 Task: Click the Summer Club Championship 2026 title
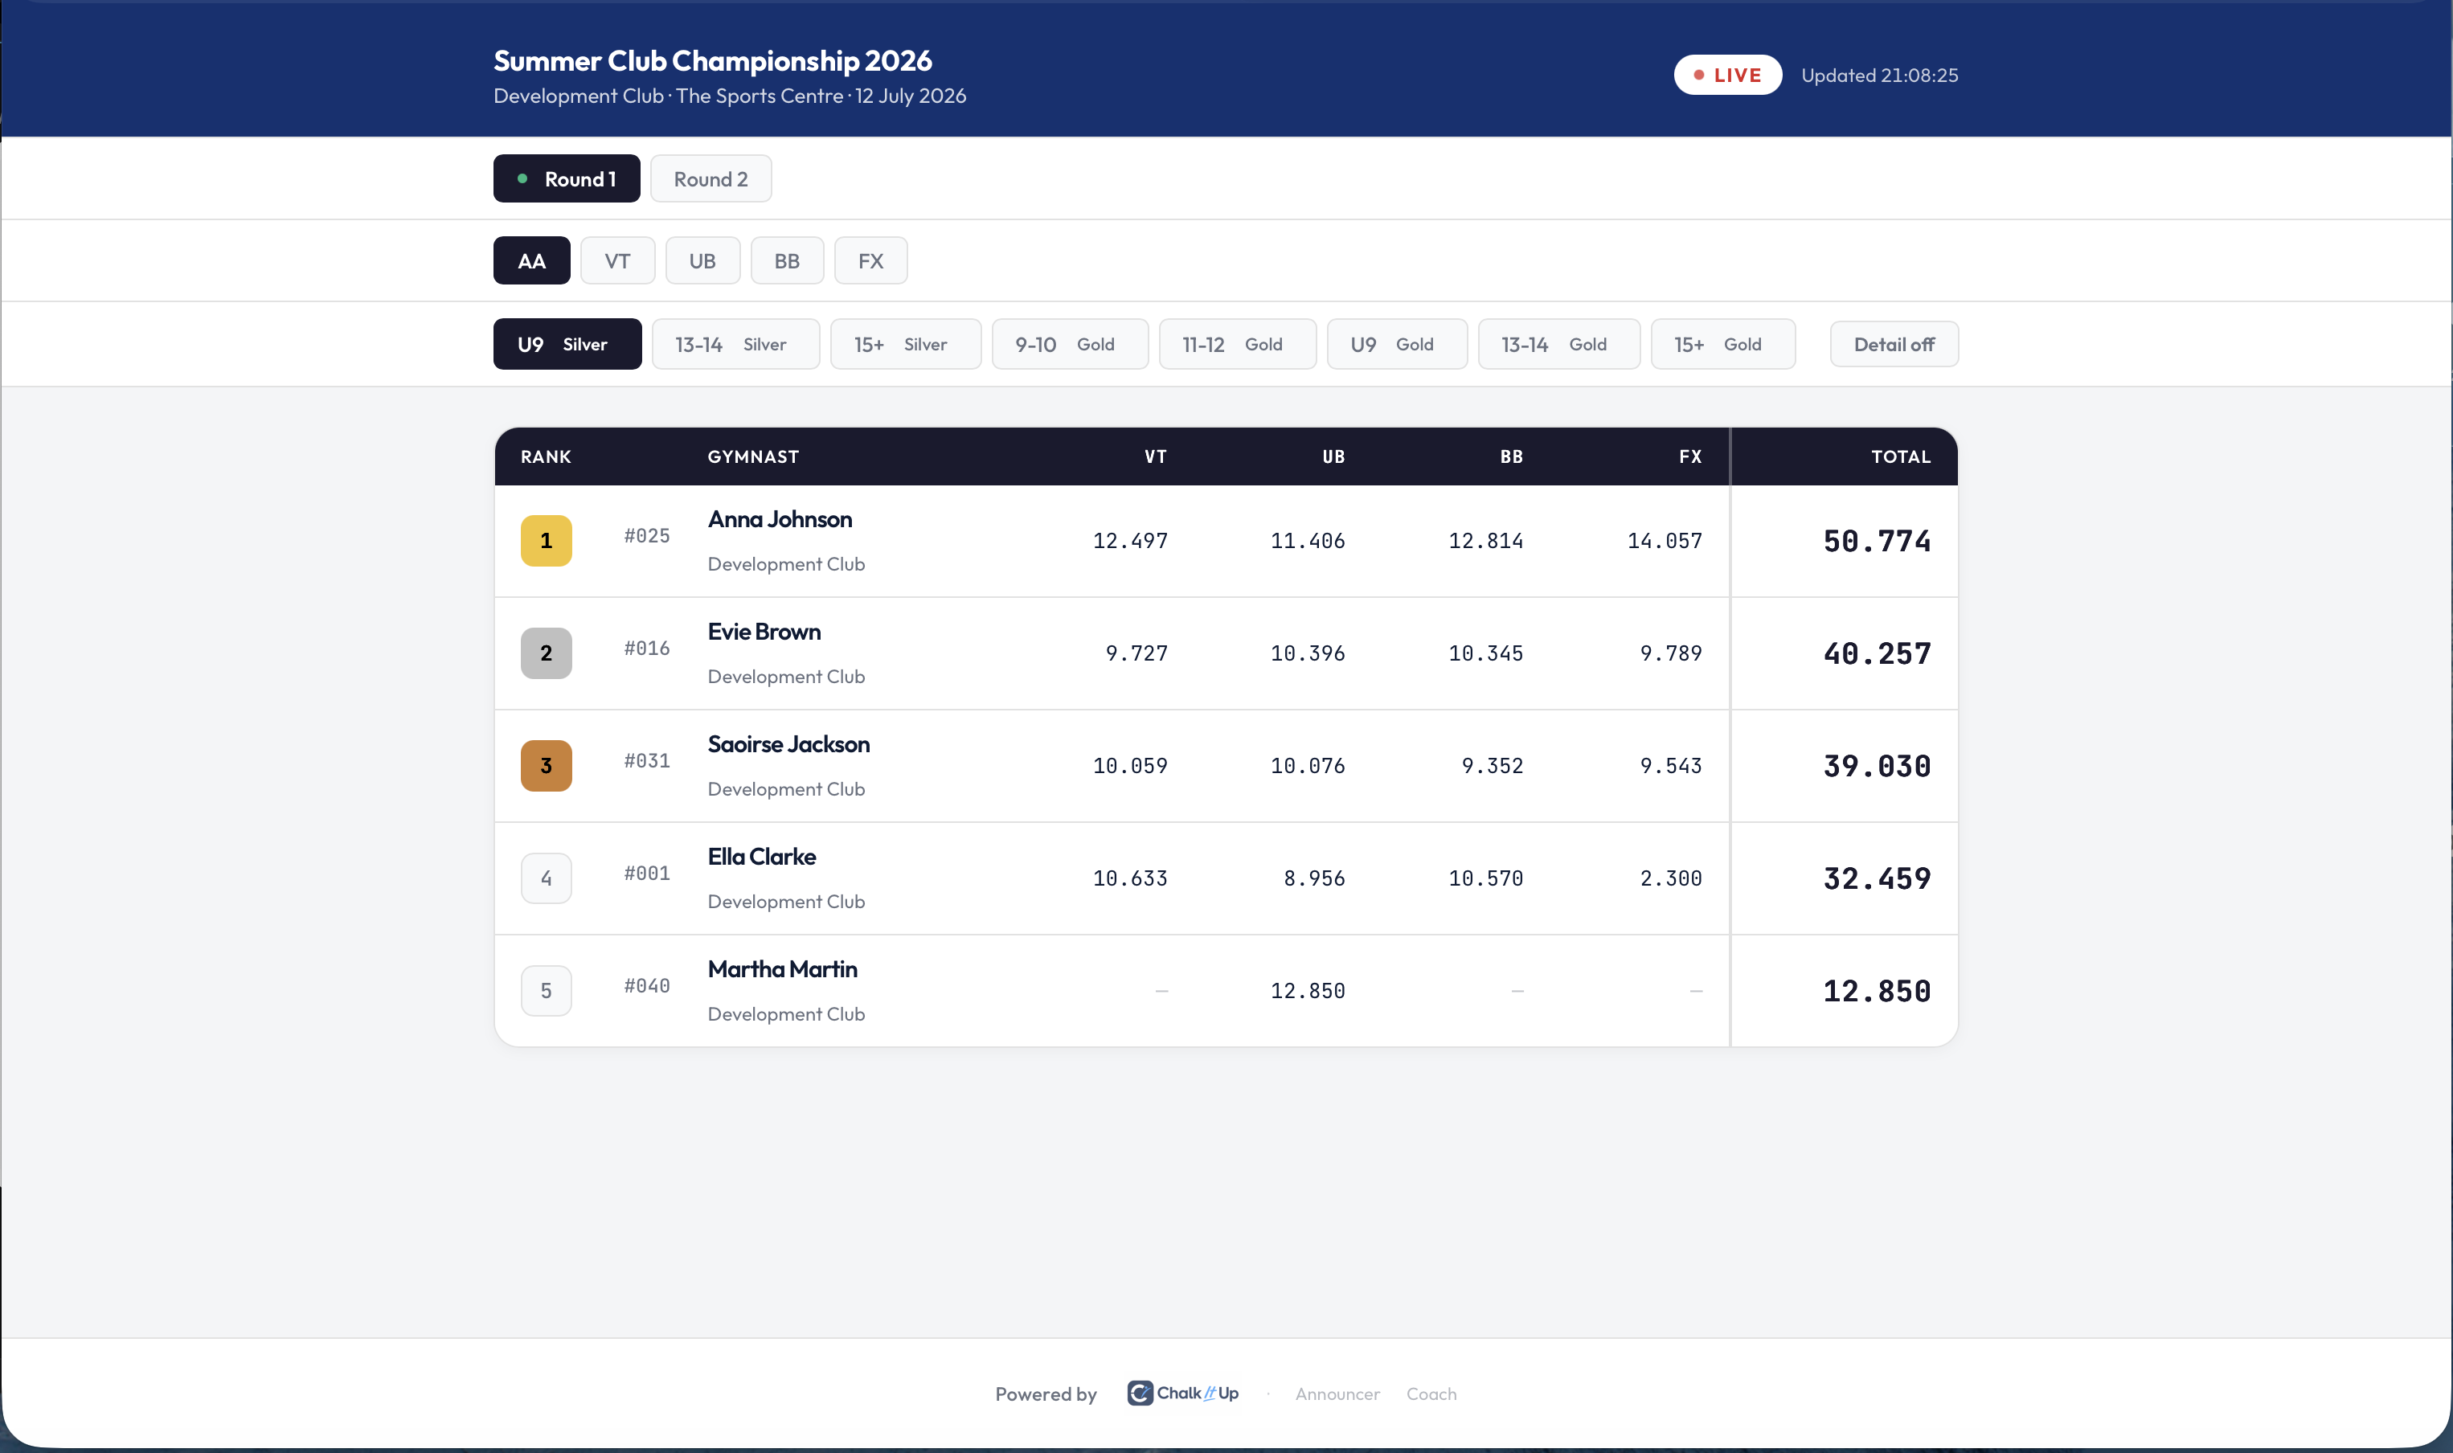713,61
